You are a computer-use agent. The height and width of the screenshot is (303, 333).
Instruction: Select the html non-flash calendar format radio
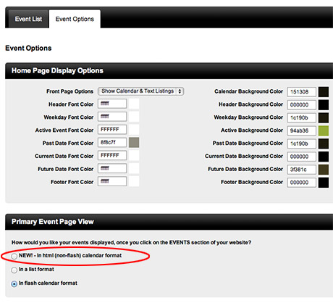(x=14, y=256)
